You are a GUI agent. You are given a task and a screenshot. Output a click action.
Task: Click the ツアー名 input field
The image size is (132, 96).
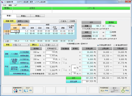91,11
